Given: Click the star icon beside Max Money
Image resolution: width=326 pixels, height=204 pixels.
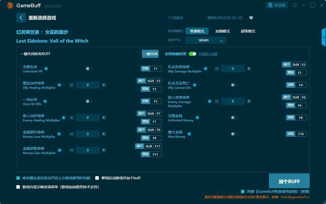Looking at the screenshot, I should pos(189,134).
